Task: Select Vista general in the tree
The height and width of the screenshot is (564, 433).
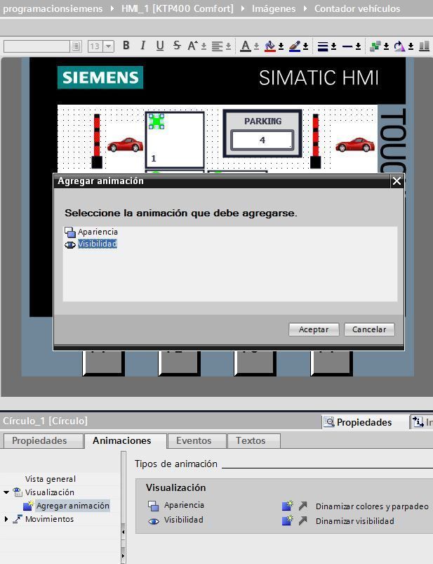Action: 51,479
